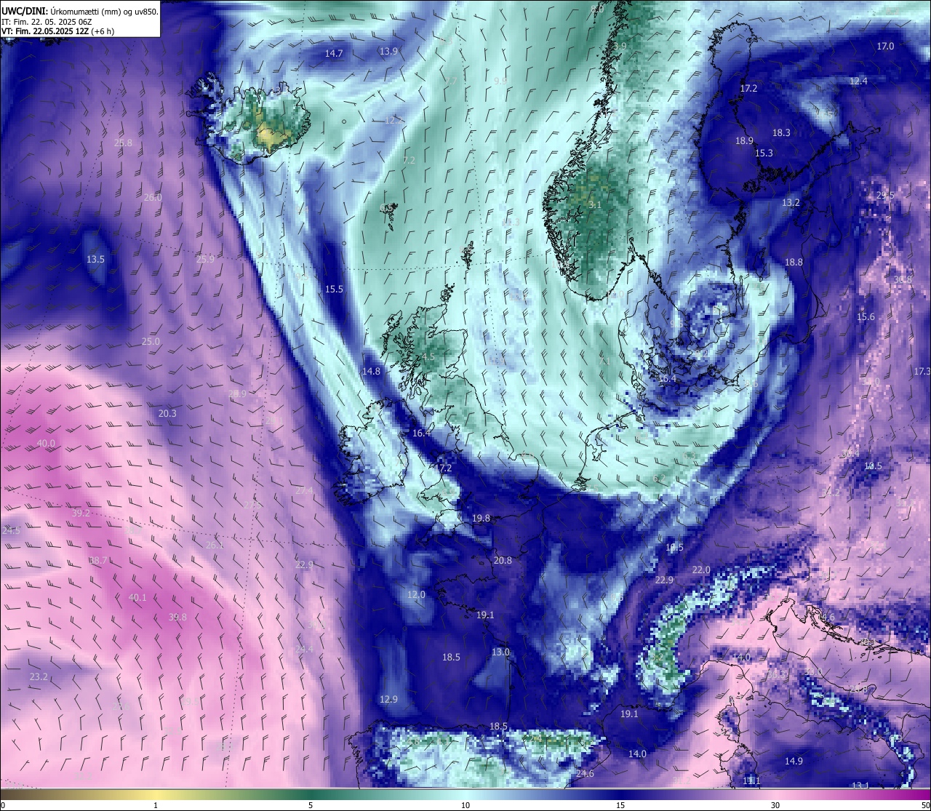Click the 13.9 value label
The height and width of the screenshot is (811, 931).
(x=389, y=52)
